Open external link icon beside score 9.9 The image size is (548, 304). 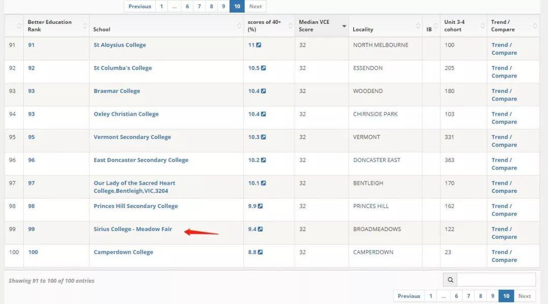pyautogui.click(x=260, y=207)
